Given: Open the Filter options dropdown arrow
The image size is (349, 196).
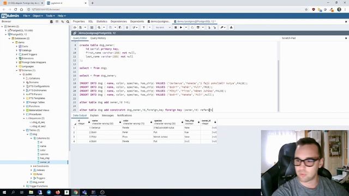Looking at the screenshot, I should pos(149,27).
